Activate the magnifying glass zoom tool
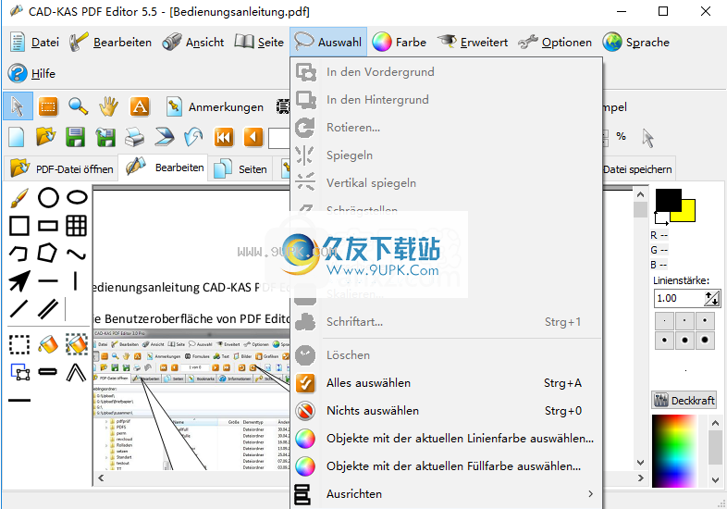 point(78,106)
